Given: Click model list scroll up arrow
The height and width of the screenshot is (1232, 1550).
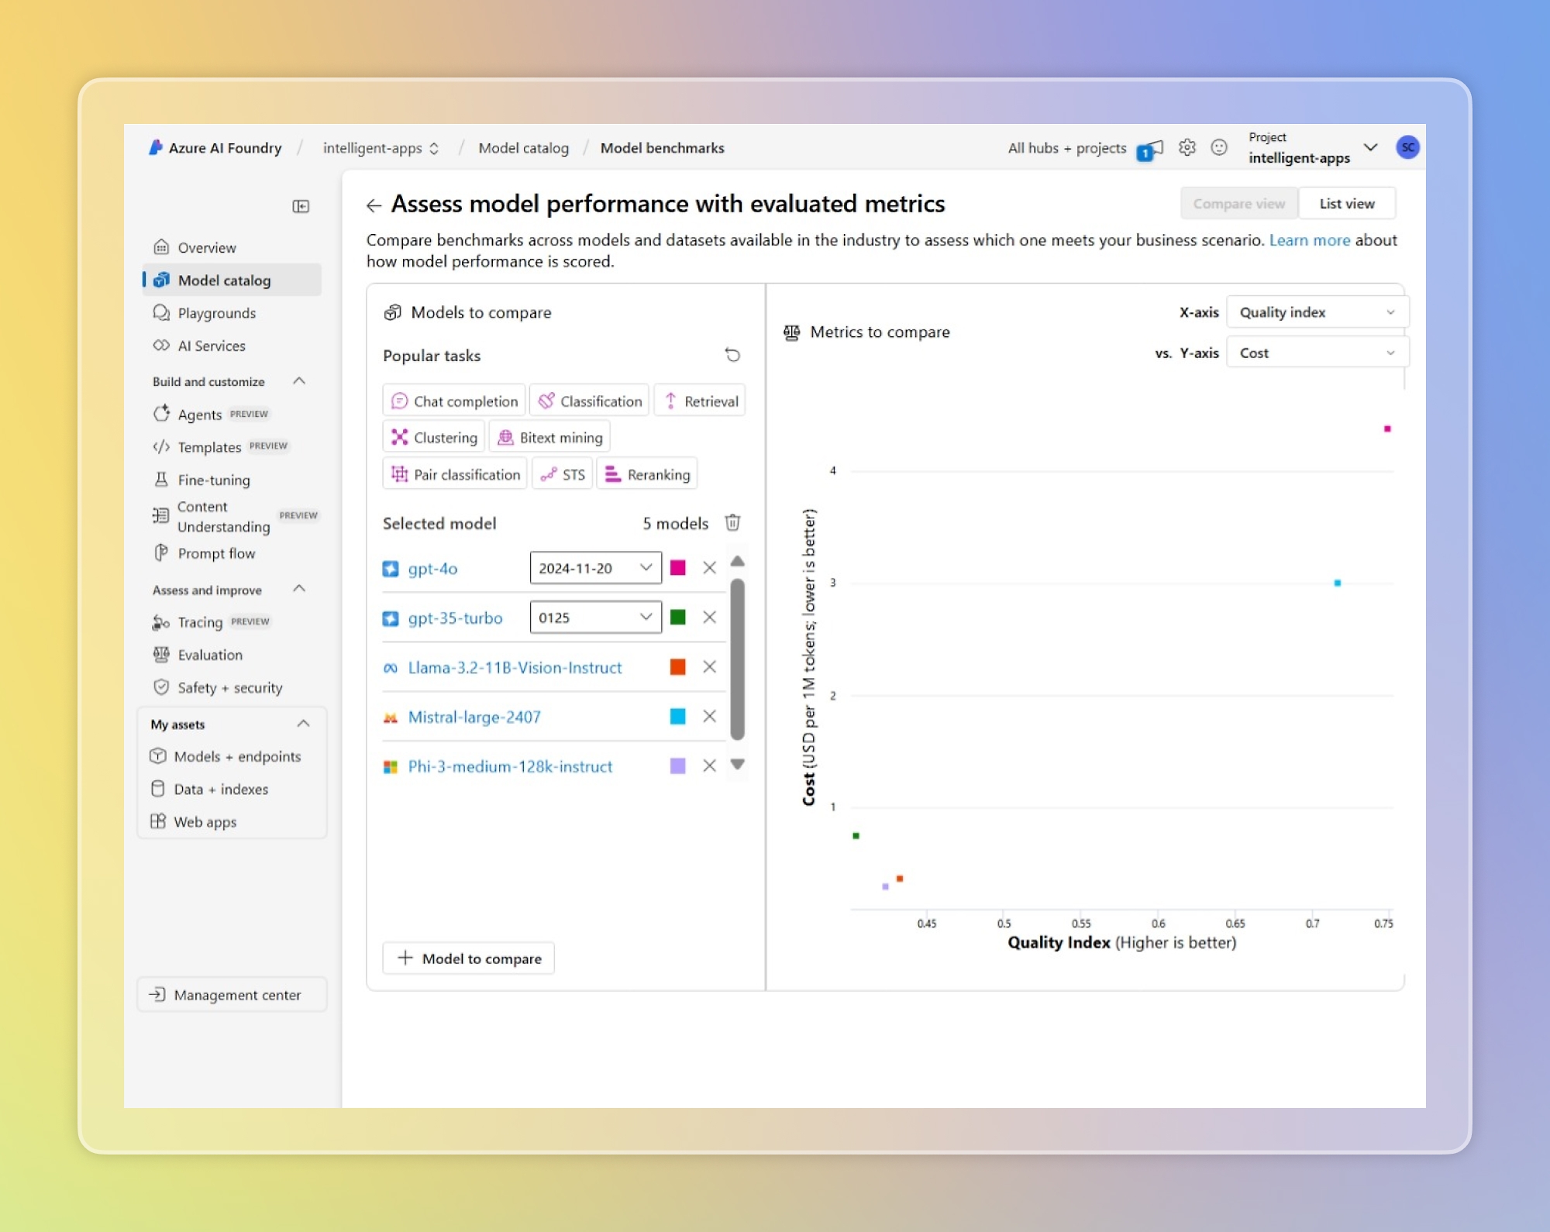Looking at the screenshot, I should click(x=738, y=561).
